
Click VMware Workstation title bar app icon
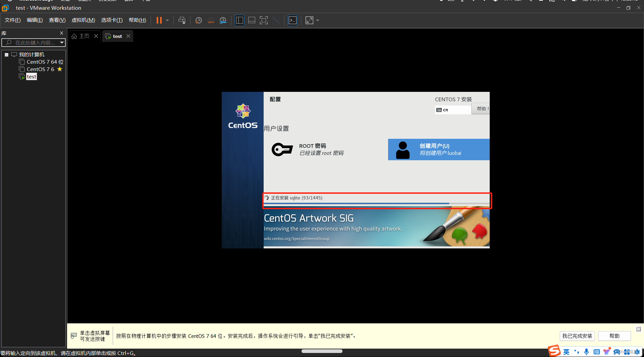[x=5, y=8]
